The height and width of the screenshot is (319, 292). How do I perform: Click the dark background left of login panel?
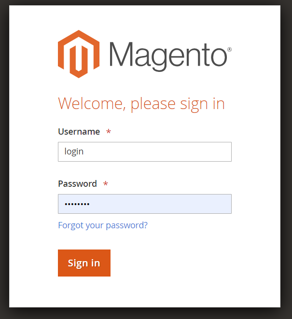(4, 159)
